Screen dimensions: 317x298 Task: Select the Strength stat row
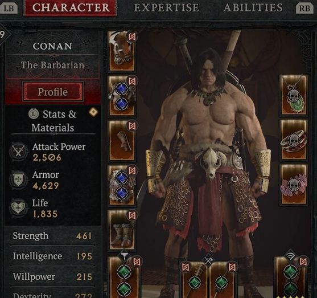[x=52, y=236]
